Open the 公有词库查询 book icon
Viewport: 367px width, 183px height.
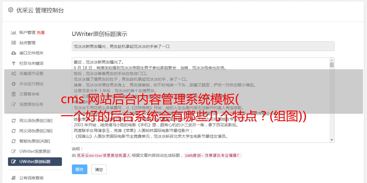(x=13, y=178)
